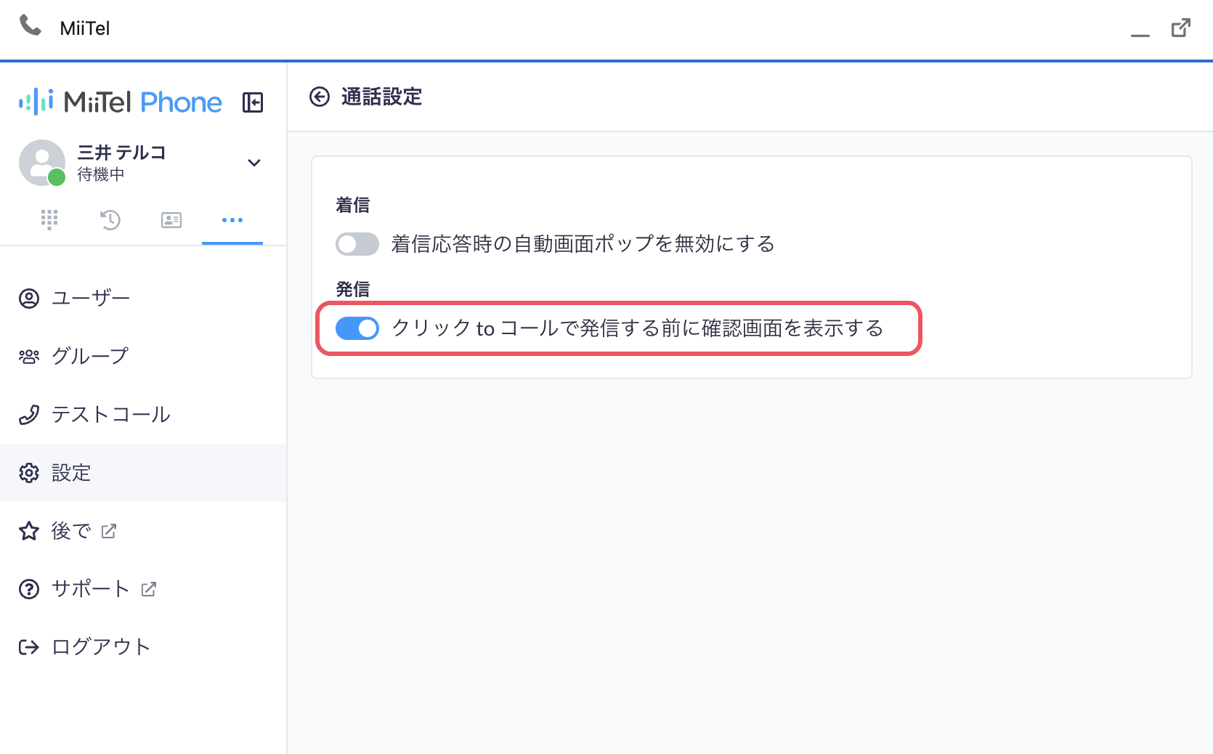
Task: Click the user avatar for 三井 テルコ
Action: pos(42,162)
